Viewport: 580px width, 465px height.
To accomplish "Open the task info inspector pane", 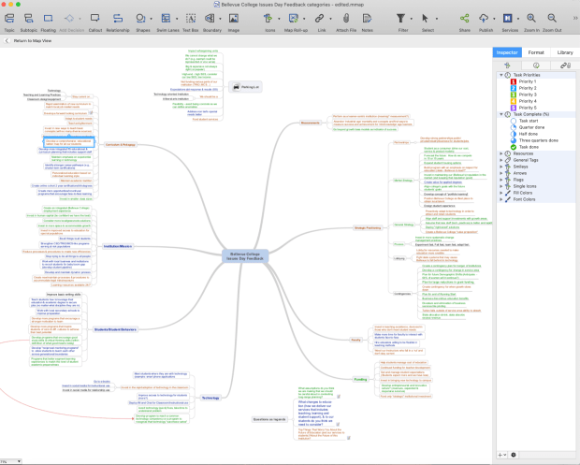I will (536, 65).
